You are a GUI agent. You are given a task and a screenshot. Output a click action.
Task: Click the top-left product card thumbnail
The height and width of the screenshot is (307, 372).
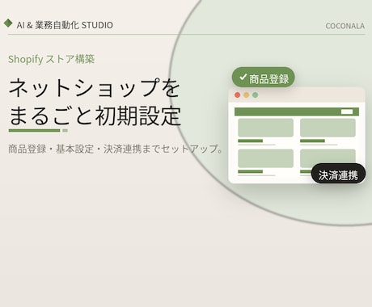point(265,128)
